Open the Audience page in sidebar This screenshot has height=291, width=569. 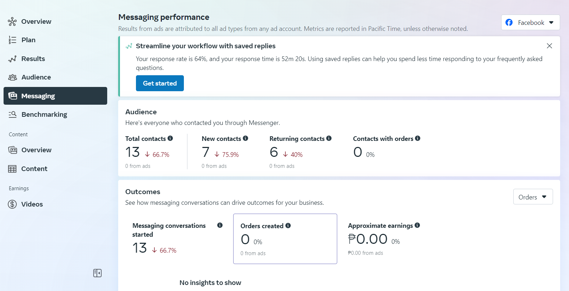point(36,77)
